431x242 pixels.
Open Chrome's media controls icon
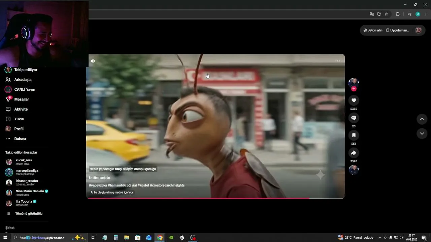[x=409, y=14]
